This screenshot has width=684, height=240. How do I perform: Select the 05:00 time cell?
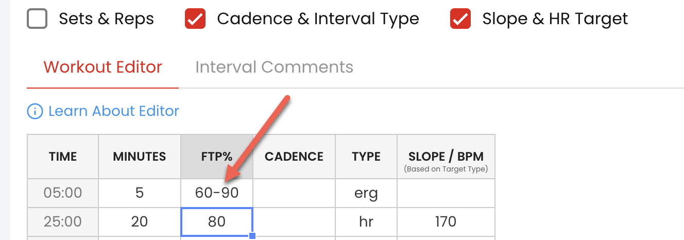click(63, 193)
